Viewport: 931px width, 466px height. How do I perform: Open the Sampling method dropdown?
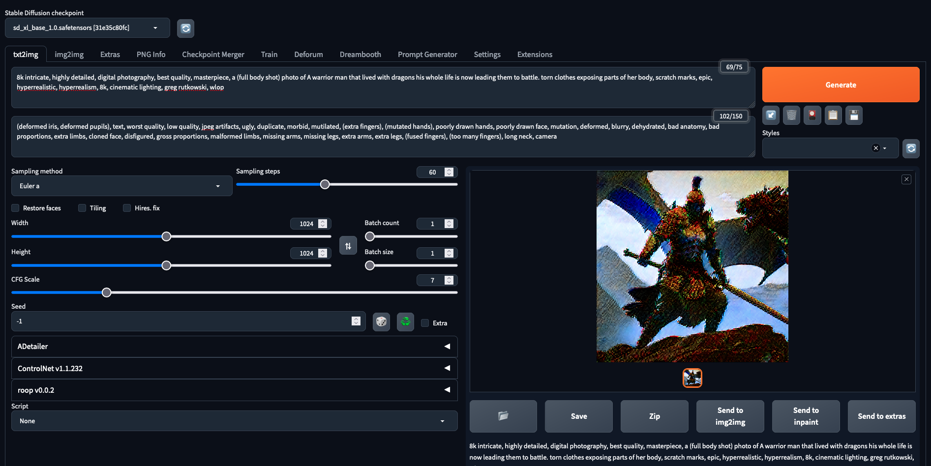(121, 186)
